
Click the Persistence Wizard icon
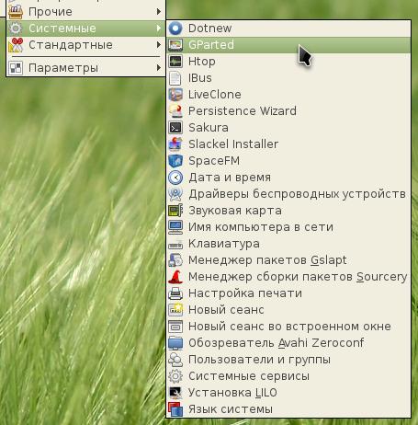[x=175, y=111]
